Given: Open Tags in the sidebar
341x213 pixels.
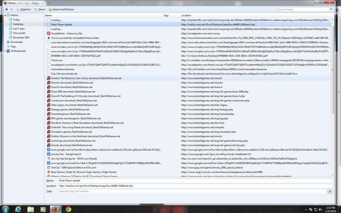Looking at the screenshot, I should [x=13, y=46].
